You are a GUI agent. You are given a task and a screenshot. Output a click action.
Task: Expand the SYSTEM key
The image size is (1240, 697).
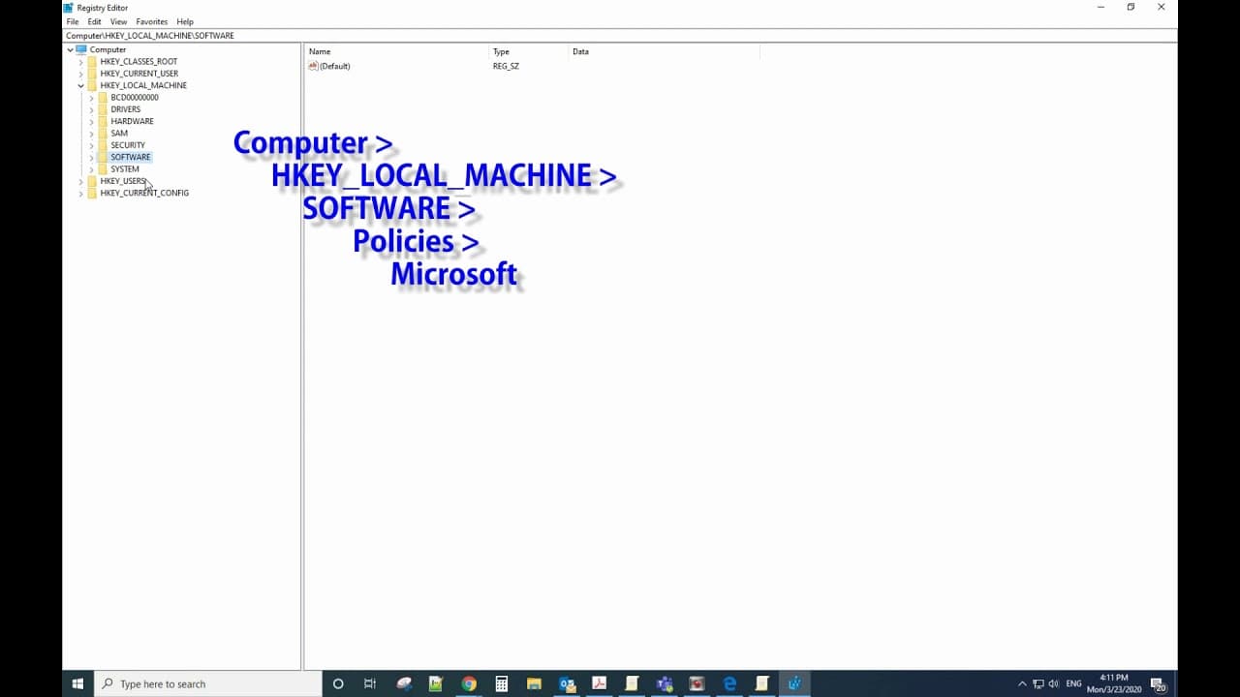point(91,169)
